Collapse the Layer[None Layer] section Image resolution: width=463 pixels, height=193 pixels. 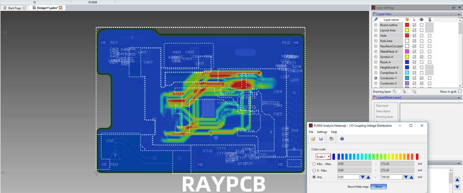click(459, 98)
